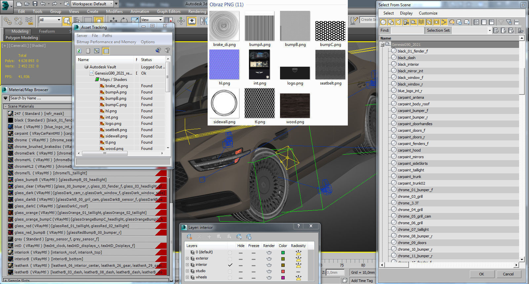
Task: Click OK in Select From Scene
Action: (x=481, y=274)
